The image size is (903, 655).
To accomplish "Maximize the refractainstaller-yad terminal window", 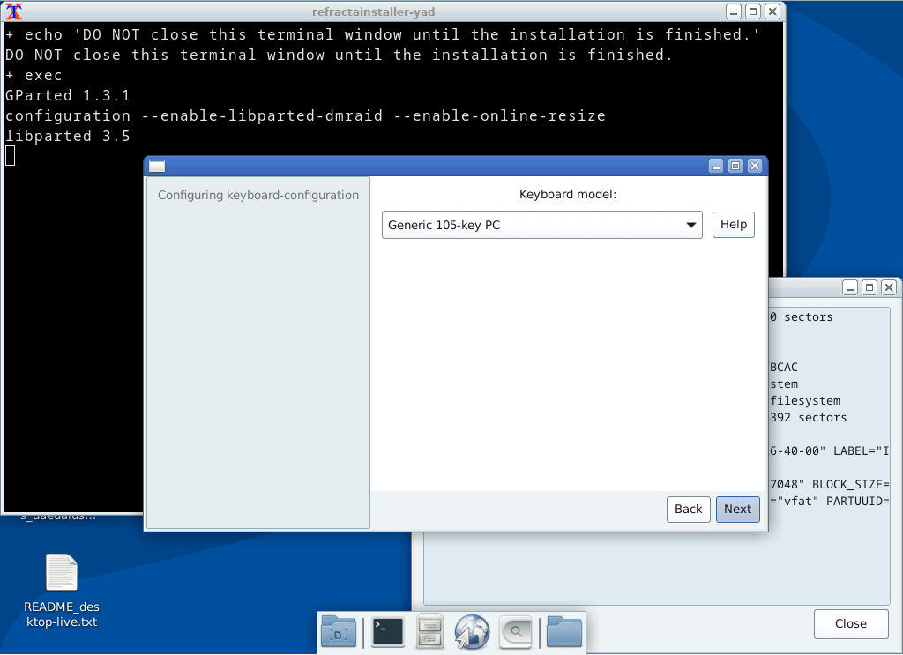I will pos(752,11).
